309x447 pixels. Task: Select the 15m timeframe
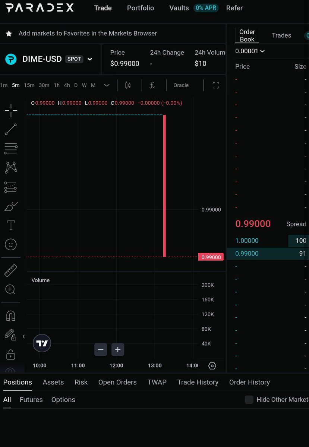point(29,85)
